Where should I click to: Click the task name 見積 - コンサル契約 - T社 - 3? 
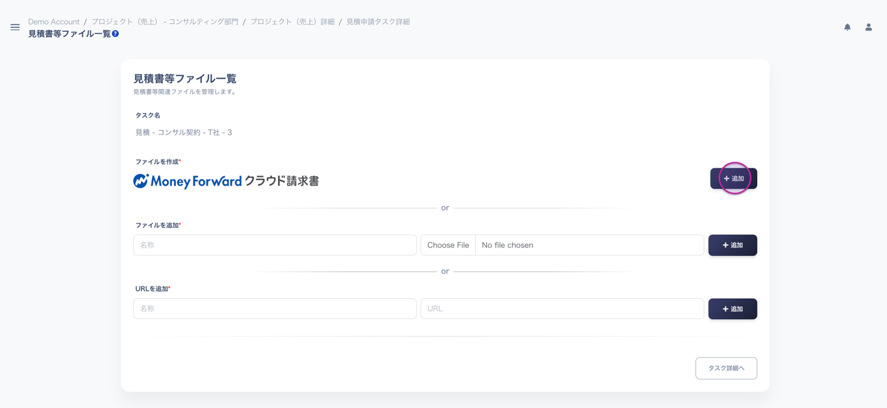coord(184,133)
